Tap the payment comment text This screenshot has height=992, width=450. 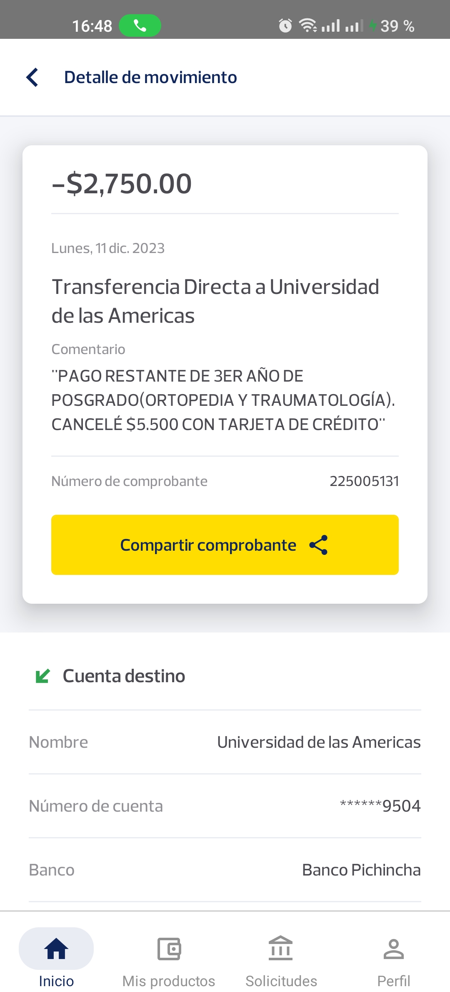coord(223,400)
